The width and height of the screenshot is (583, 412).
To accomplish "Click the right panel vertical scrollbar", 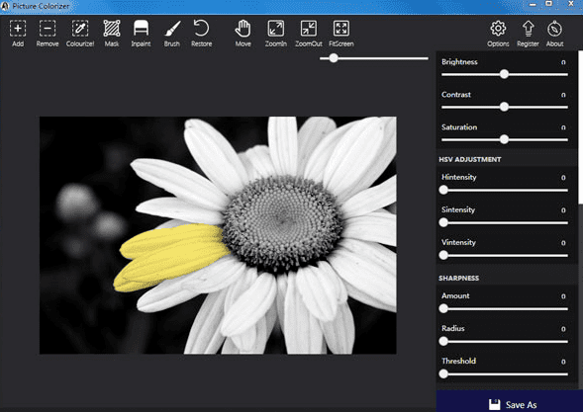I will [x=580, y=126].
